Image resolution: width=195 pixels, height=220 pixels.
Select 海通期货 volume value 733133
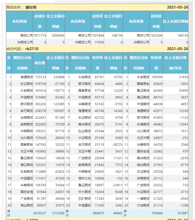point(40,77)
